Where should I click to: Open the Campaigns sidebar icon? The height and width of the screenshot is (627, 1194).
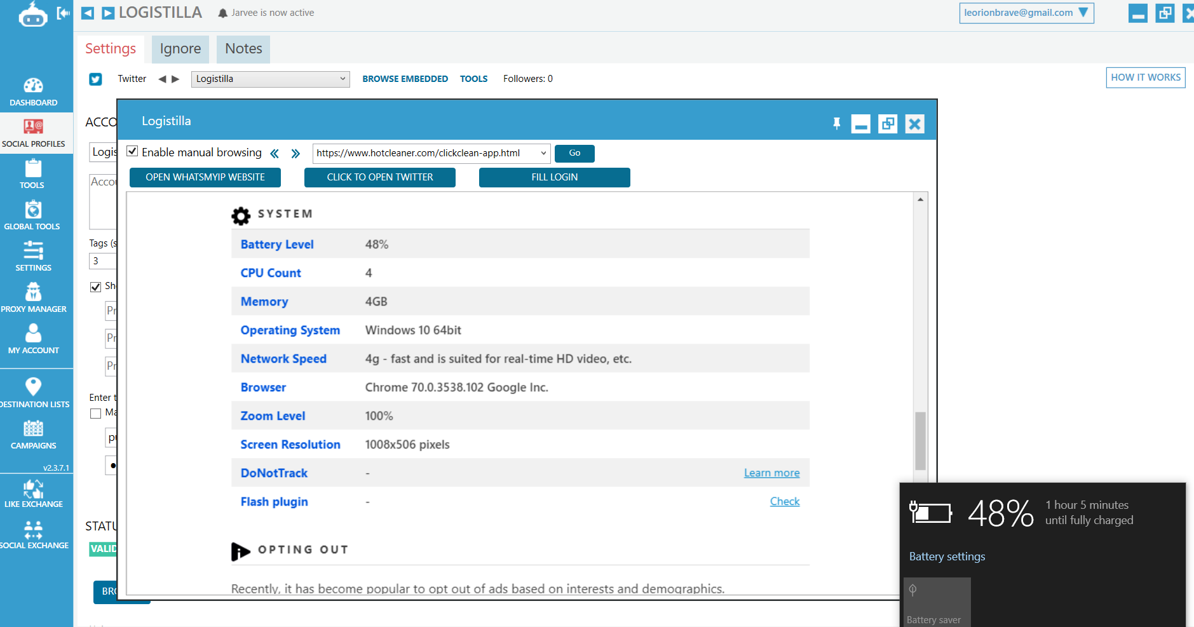[33, 435]
